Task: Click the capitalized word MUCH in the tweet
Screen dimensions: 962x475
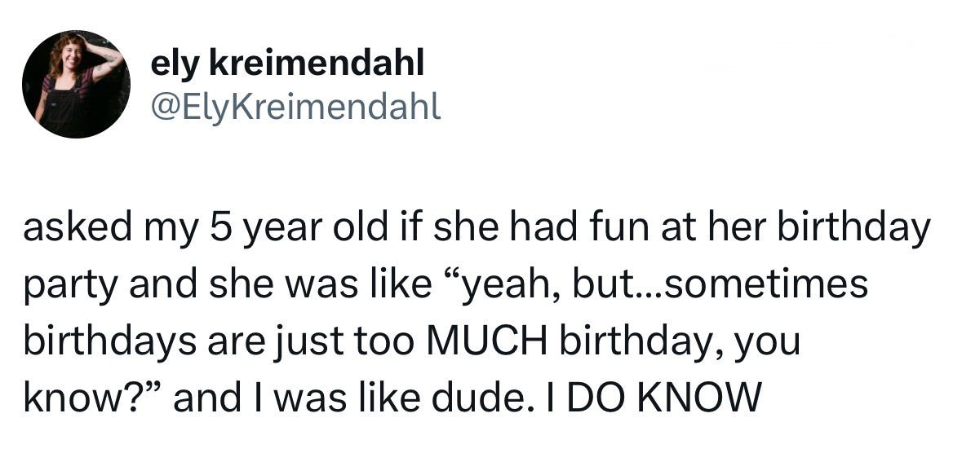Action: click(491, 341)
